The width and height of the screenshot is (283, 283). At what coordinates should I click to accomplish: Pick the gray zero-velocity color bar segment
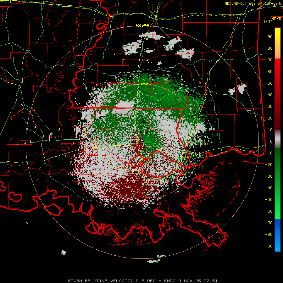click(278, 139)
